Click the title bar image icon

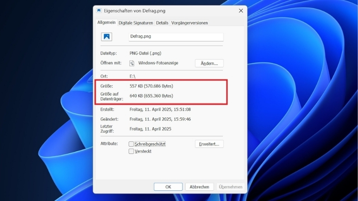point(99,11)
